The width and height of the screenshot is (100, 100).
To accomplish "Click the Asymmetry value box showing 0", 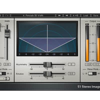I will pyautogui.click(x=71, y=64).
